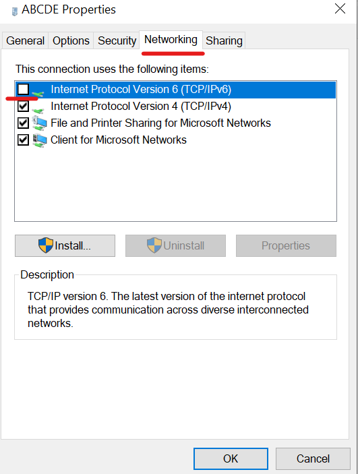Switch to the Security tab

117,40
